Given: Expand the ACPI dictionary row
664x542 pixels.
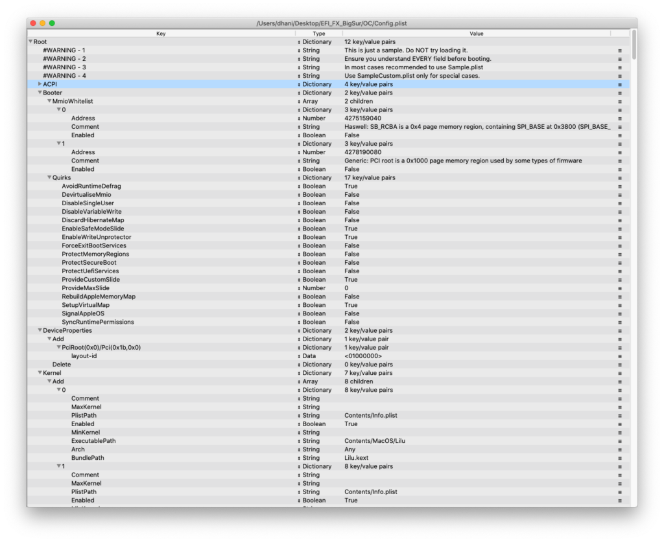Looking at the screenshot, I should [40, 84].
